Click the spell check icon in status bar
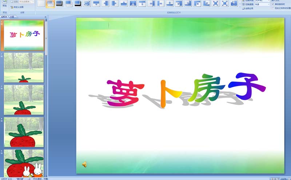 pos(29,179)
